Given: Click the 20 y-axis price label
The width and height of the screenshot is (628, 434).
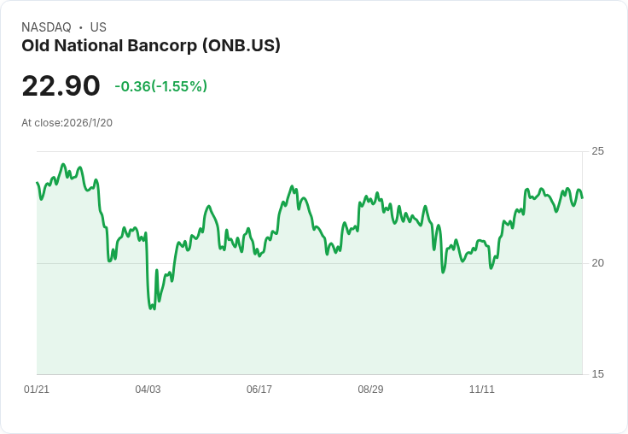Looking at the screenshot, I should 597,263.
